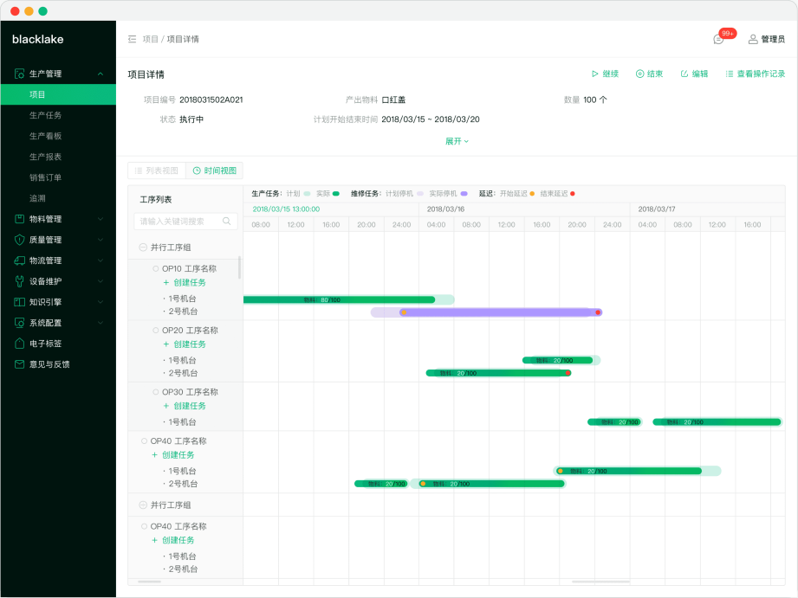
Task: Click the 继续 button
Action: (x=605, y=74)
